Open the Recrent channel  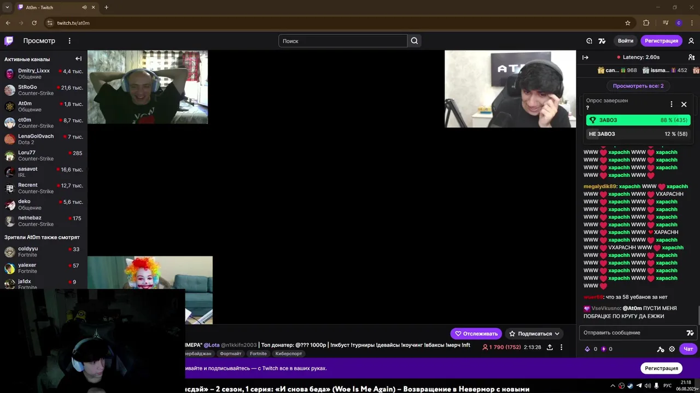pos(43,188)
